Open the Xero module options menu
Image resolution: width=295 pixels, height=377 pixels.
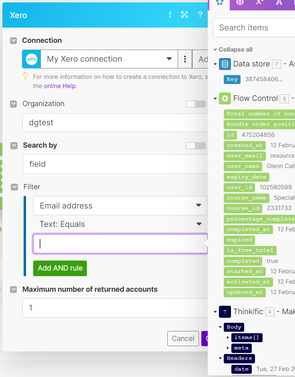tap(170, 15)
